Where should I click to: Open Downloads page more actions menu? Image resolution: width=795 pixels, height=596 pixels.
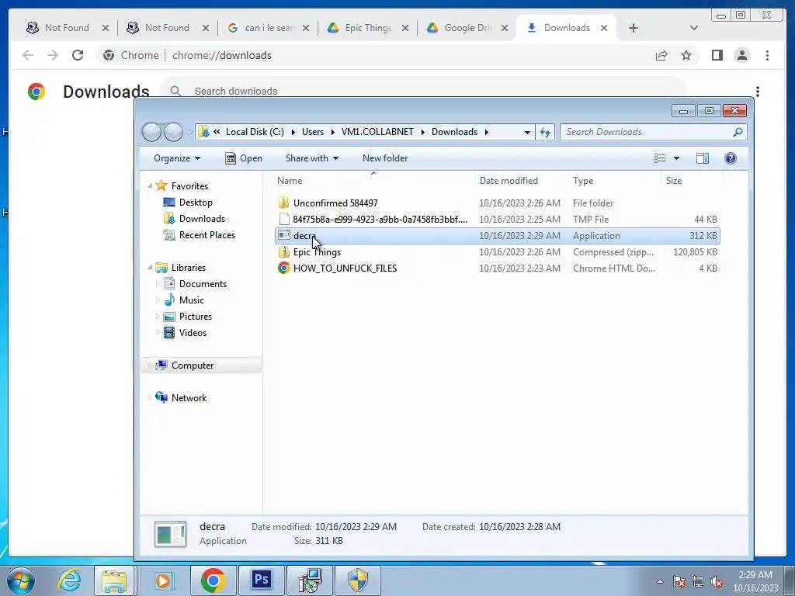tap(758, 92)
